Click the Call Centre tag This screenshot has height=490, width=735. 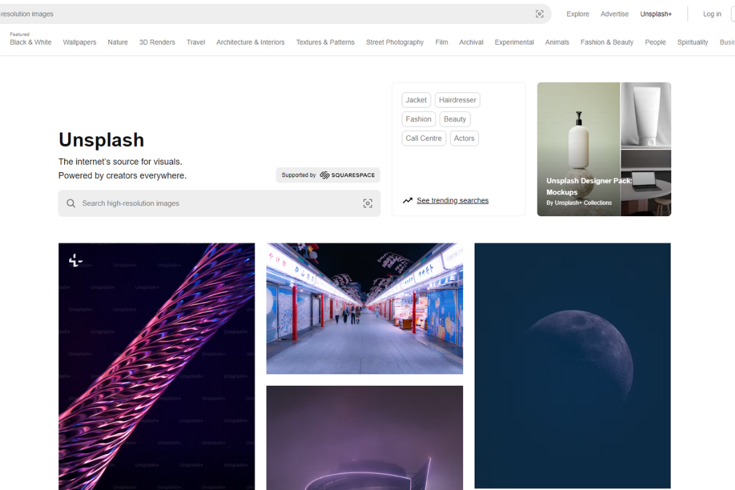click(424, 138)
